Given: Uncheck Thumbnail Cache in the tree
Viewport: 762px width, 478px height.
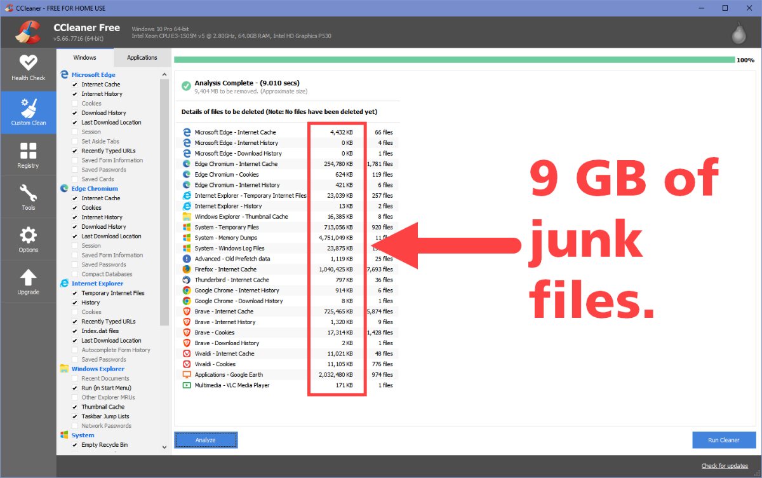Looking at the screenshot, I should click(75, 407).
